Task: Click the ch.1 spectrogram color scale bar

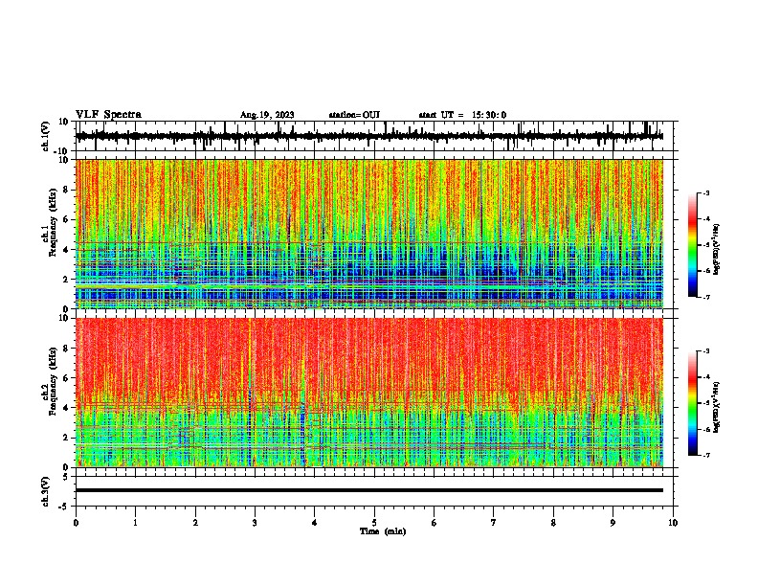Action: coord(693,245)
